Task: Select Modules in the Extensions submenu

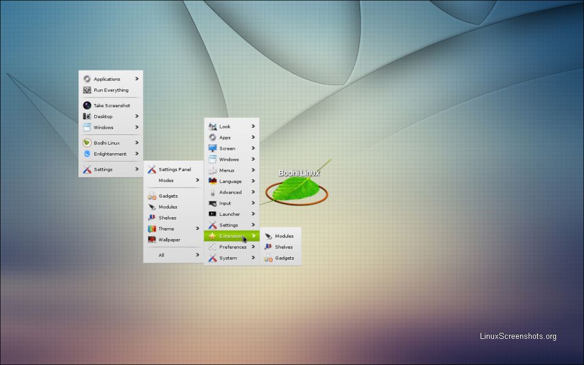Action: (283, 236)
